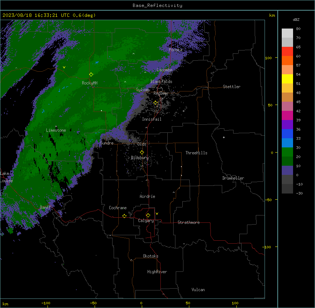Click the Sundre town label
This screenshot has width=315, height=308.
(x=107, y=143)
